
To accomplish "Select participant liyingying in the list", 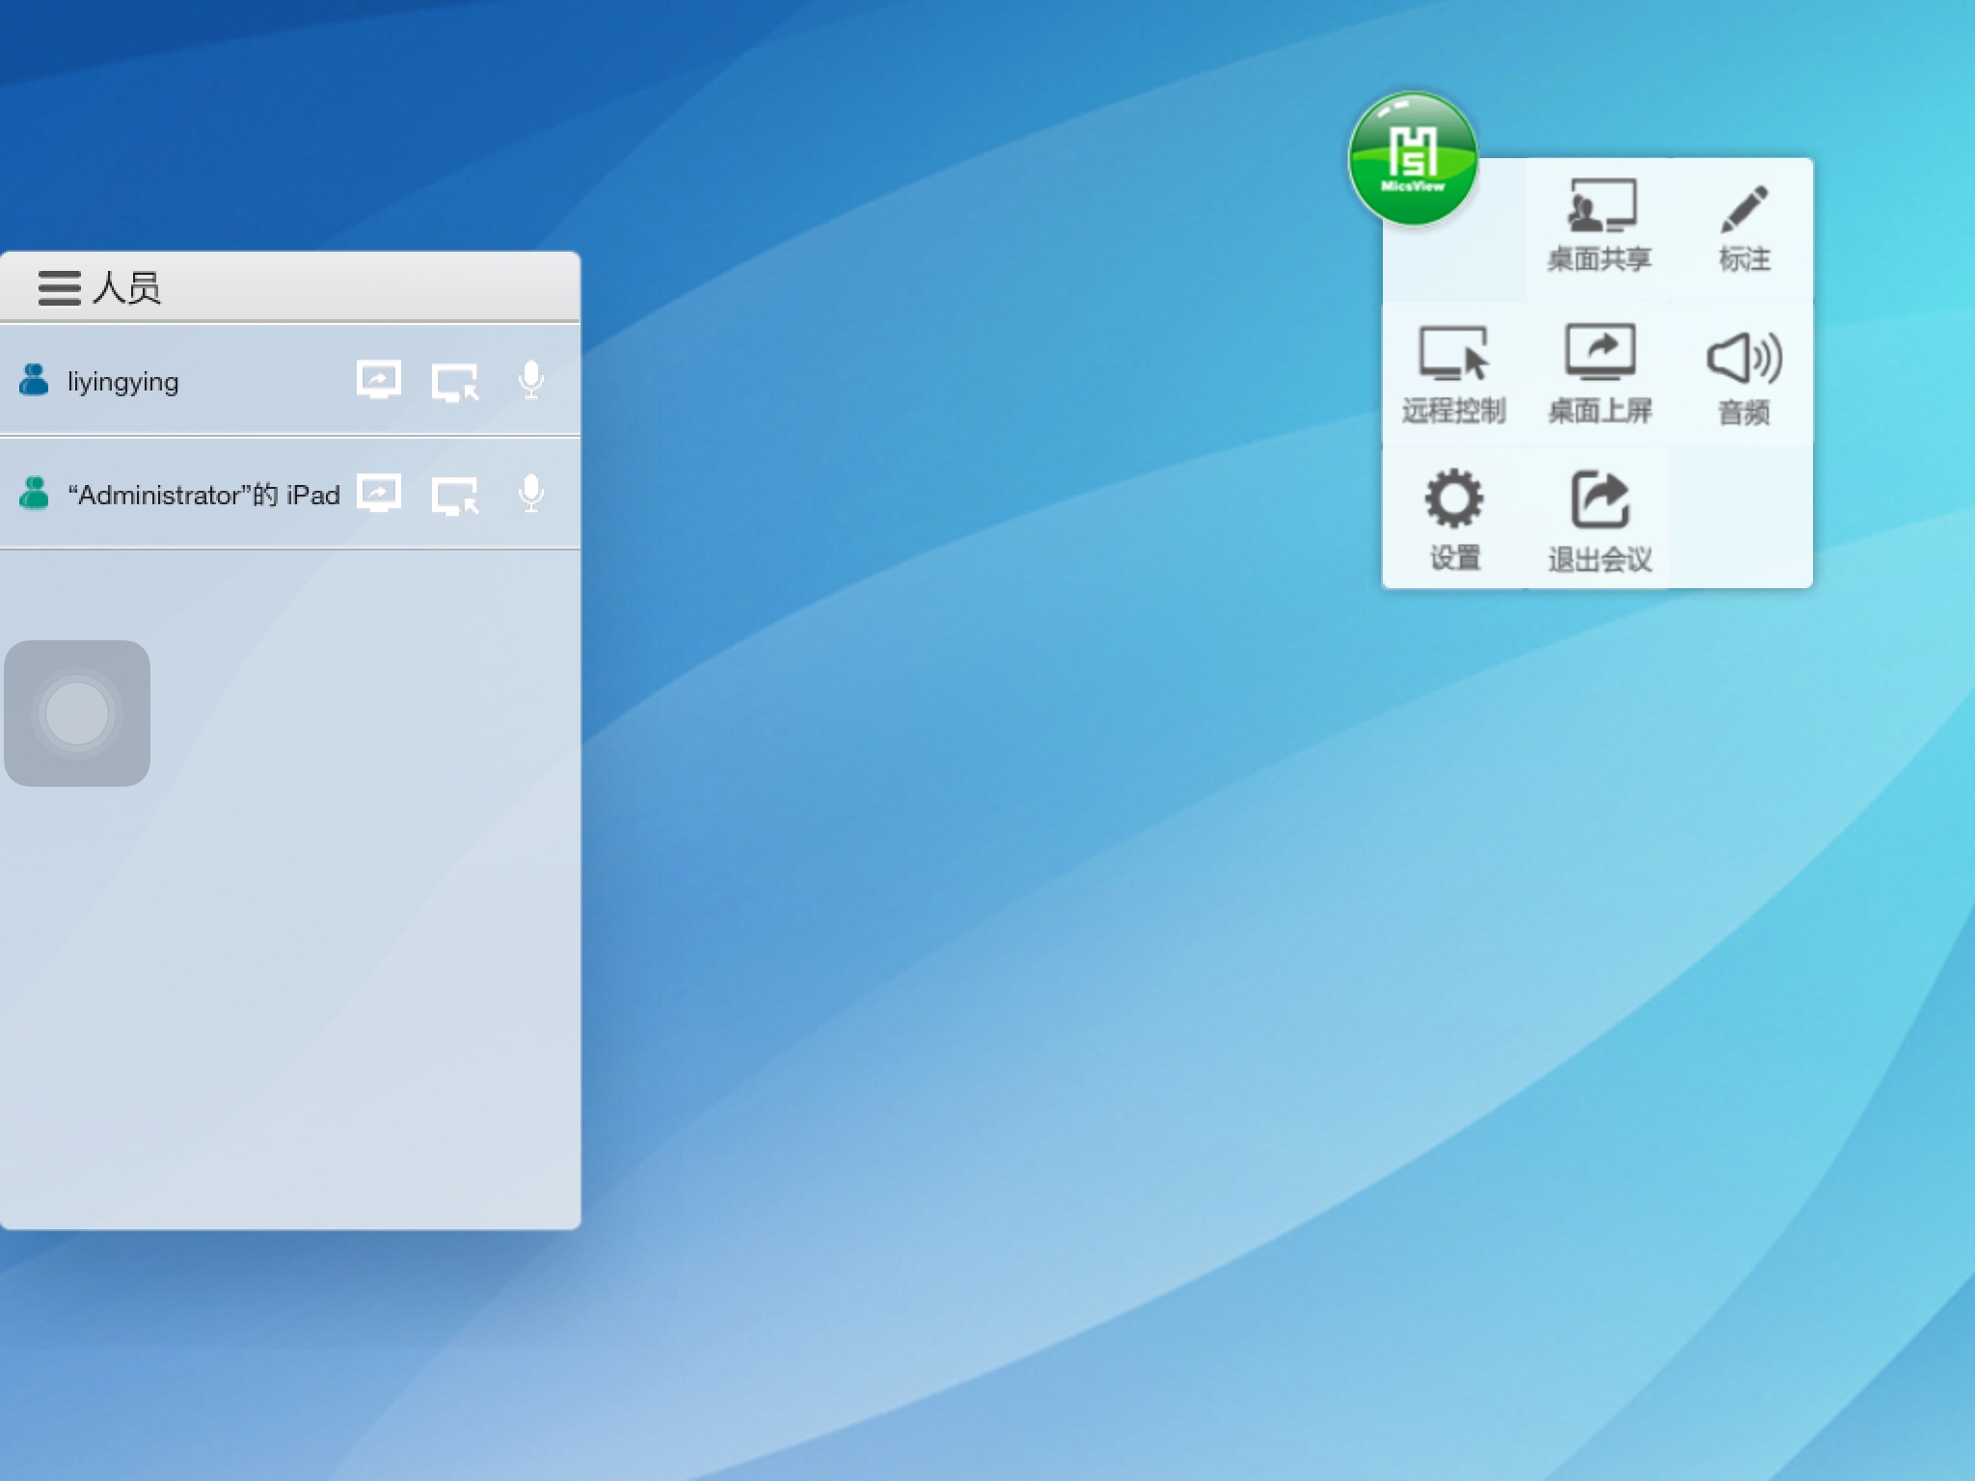I will point(122,382).
